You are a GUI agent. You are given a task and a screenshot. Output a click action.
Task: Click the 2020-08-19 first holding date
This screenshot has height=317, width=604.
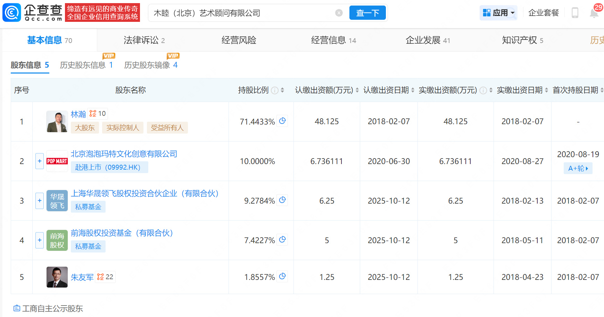(x=578, y=154)
